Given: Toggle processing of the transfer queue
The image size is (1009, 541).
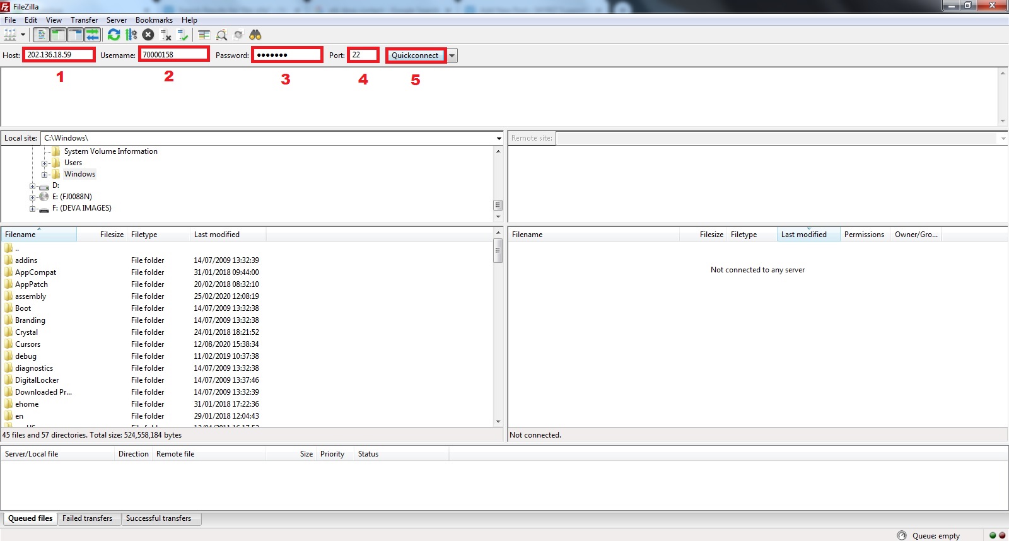Looking at the screenshot, I should pos(131,35).
